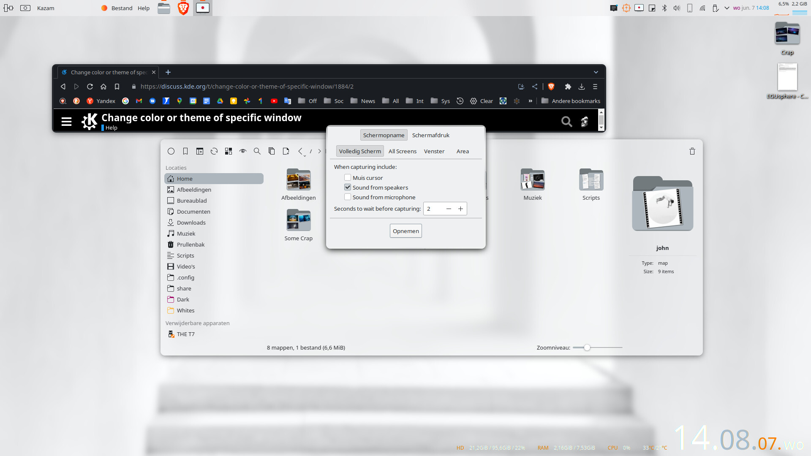Select the All Screens capture mode
This screenshot has height=456, width=811.
(x=403, y=151)
